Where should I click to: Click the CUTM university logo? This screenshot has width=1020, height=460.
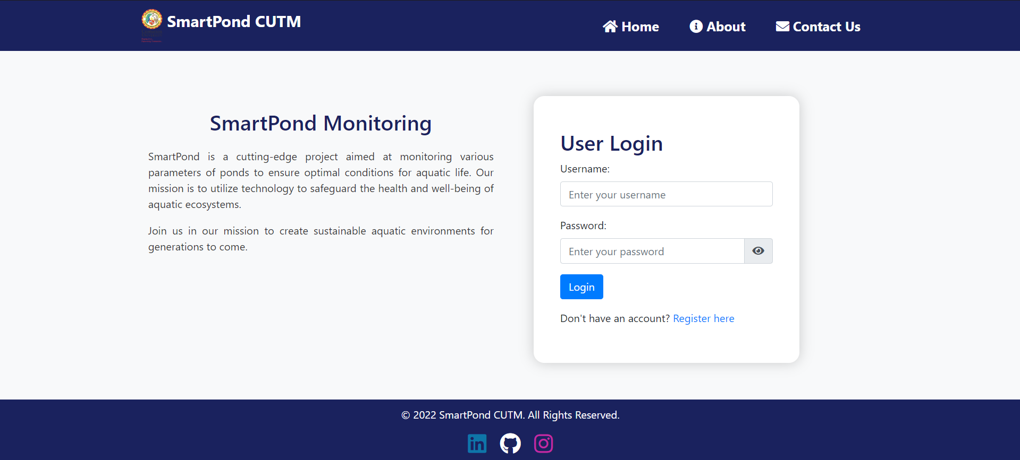point(151,25)
